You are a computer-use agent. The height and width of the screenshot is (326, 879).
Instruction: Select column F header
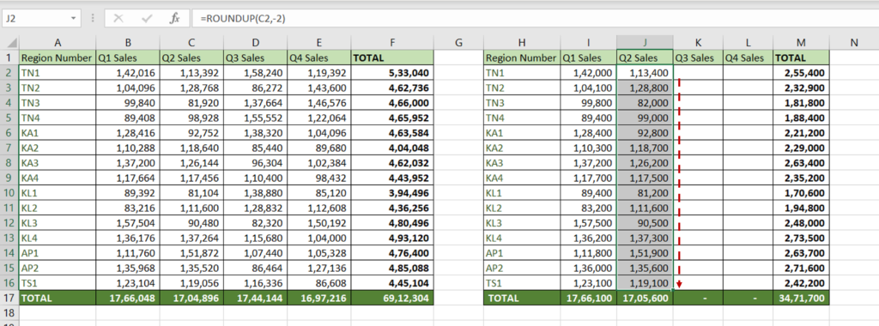392,43
